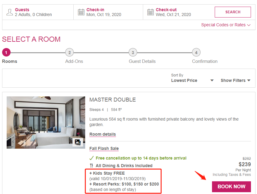The height and width of the screenshot is (194, 257).
Task: Open the Check-in calendar icon
Action: (x=81, y=12)
